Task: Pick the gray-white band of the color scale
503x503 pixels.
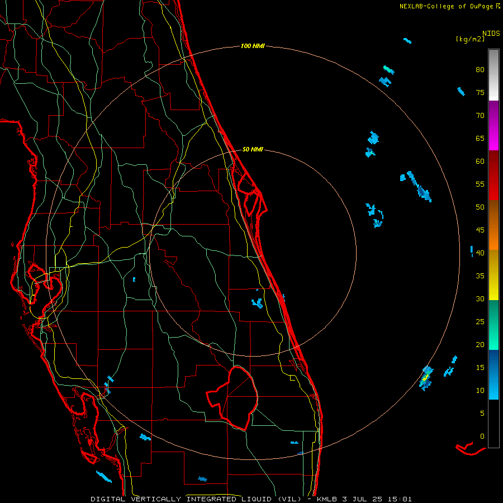Action: [493, 75]
